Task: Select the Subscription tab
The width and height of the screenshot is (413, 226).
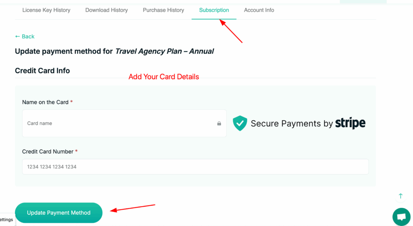Action: [x=214, y=10]
